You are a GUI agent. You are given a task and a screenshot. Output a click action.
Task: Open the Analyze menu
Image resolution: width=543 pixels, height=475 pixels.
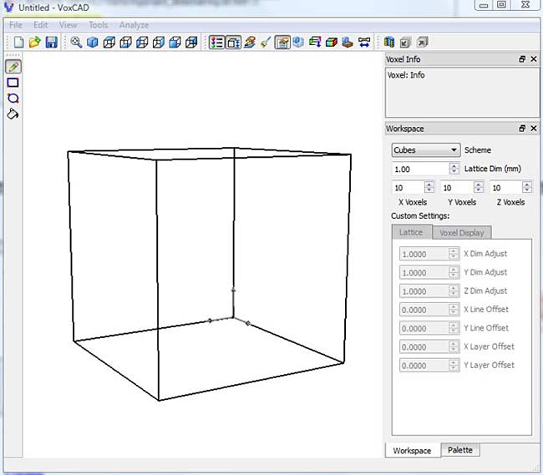(x=134, y=25)
